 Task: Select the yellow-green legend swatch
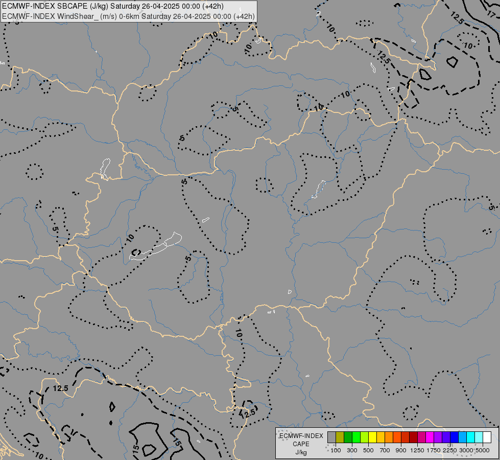[x=364, y=438]
